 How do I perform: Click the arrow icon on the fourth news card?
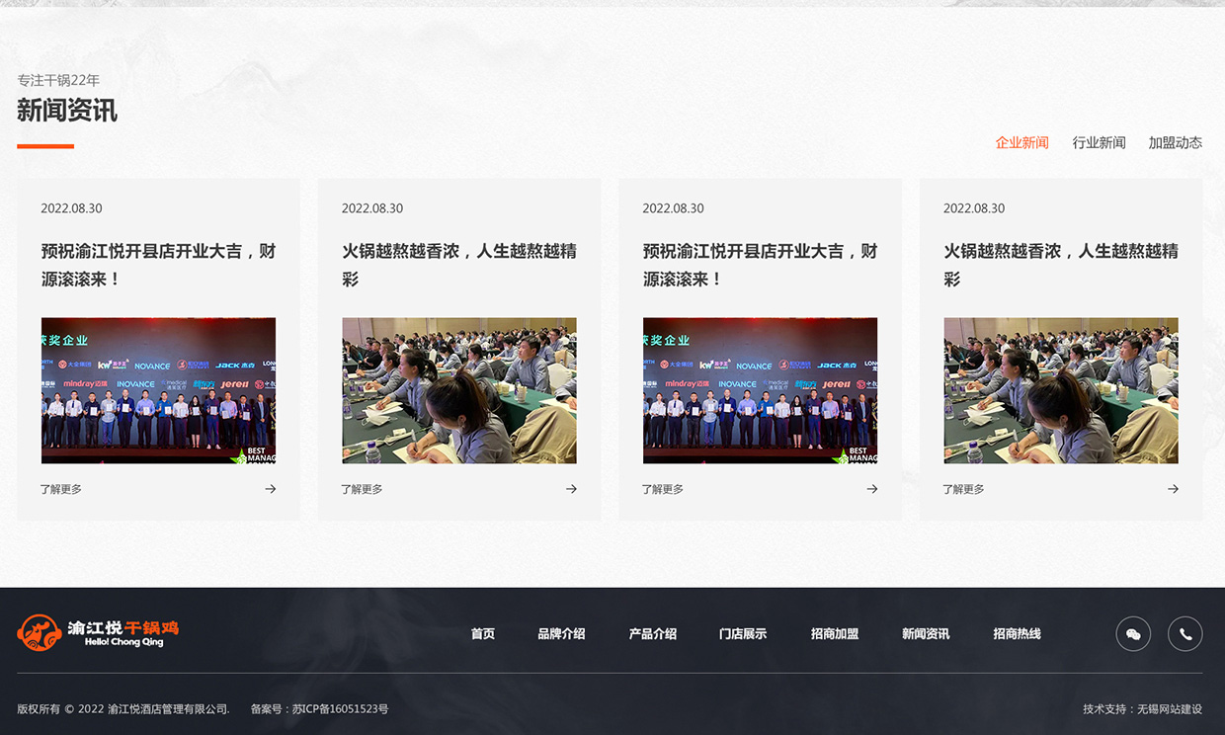click(1173, 488)
